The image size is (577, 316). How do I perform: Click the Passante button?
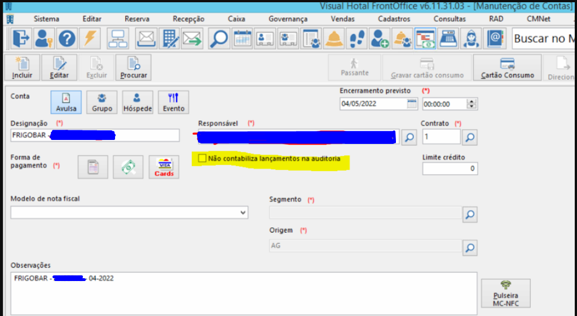pyautogui.click(x=355, y=67)
